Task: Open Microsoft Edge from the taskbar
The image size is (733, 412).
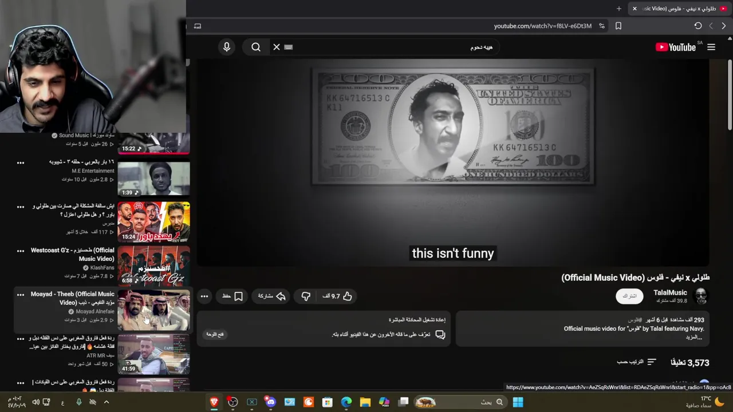Action: [x=346, y=402]
